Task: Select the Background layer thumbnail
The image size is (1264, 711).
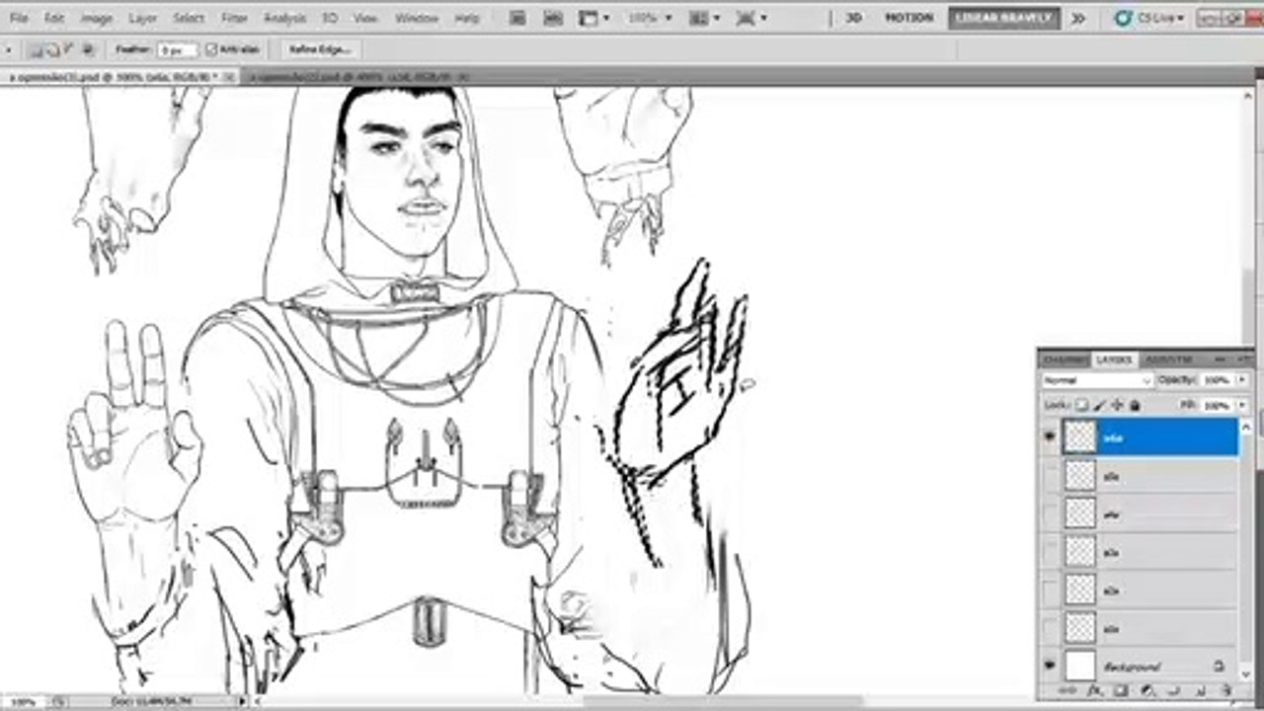Action: tap(1080, 667)
